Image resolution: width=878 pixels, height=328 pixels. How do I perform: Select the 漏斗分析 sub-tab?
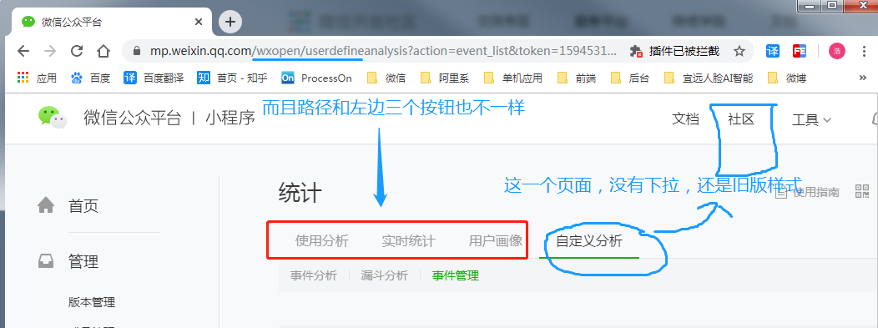pyautogui.click(x=384, y=275)
